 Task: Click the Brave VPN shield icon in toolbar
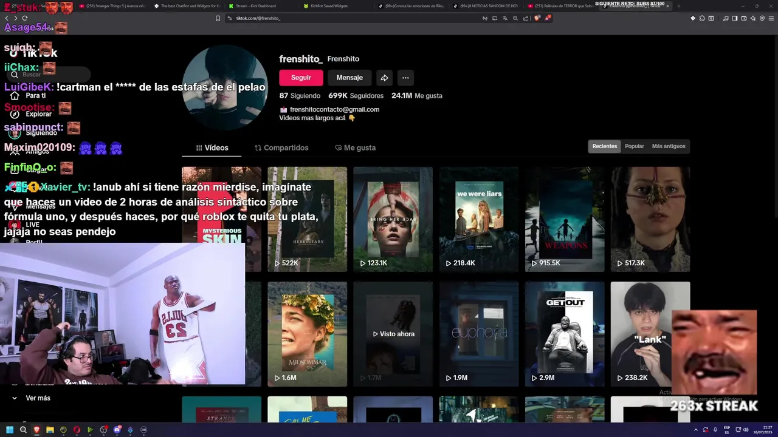(762, 18)
